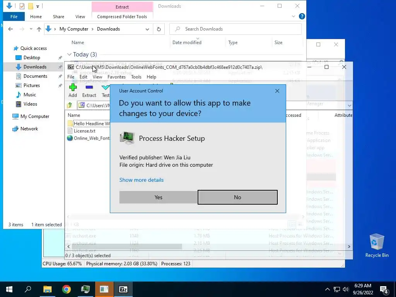Open Explorer help icon
Image resolution: width=396 pixels, height=297 pixels.
point(302,16)
